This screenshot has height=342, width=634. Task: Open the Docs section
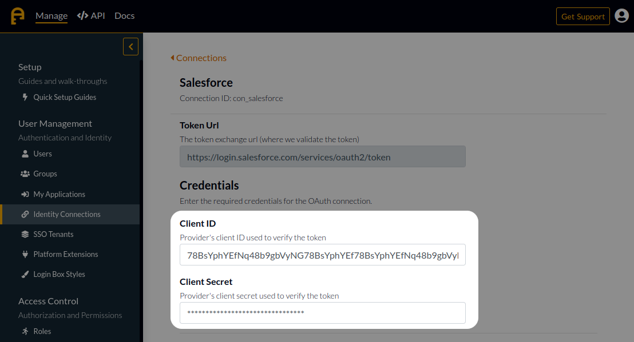tap(124, 15)
